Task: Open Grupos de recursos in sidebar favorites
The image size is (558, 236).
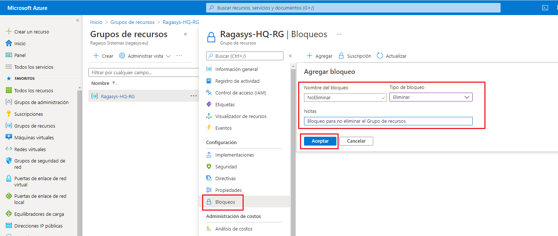Action: [x=31, y=126]
